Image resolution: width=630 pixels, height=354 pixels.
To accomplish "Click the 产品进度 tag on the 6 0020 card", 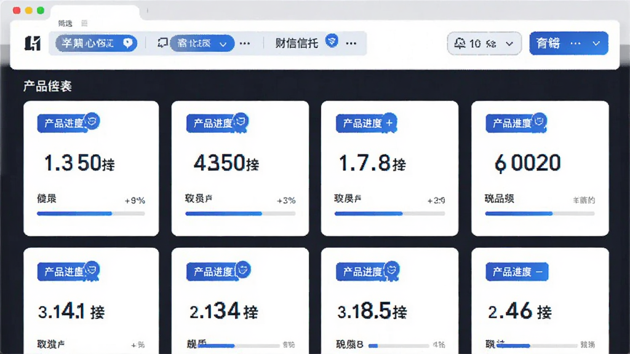I will point(511,123).
